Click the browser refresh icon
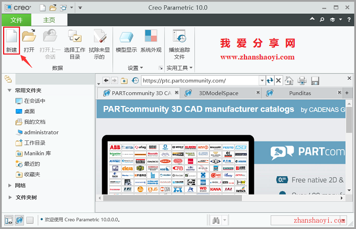The height and width of the screenshot is (229, 356). pos(270,80)
